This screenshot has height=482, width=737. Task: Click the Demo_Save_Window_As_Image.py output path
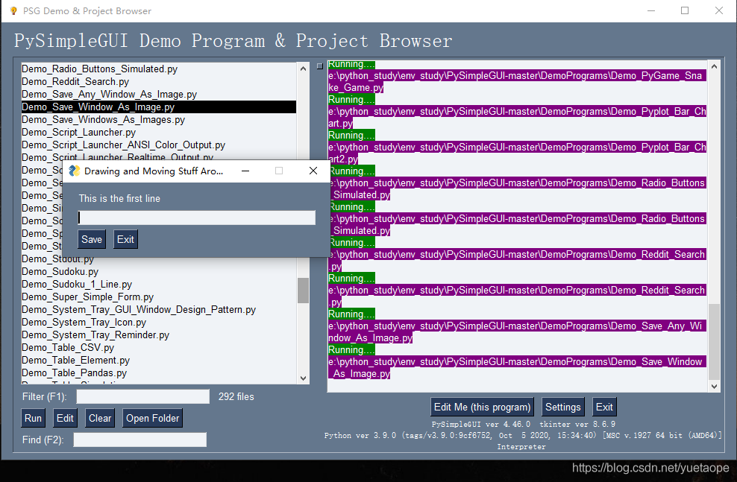[x=517, y=367]
